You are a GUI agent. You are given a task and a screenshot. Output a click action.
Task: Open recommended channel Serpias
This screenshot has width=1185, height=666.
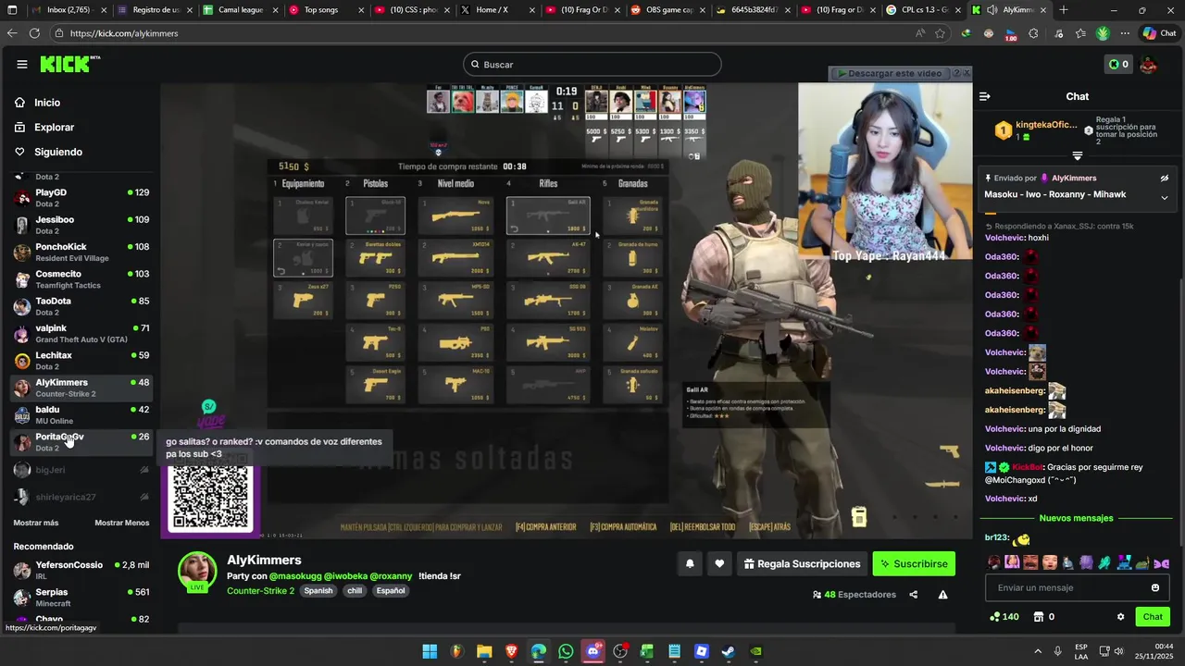(81, 597)
